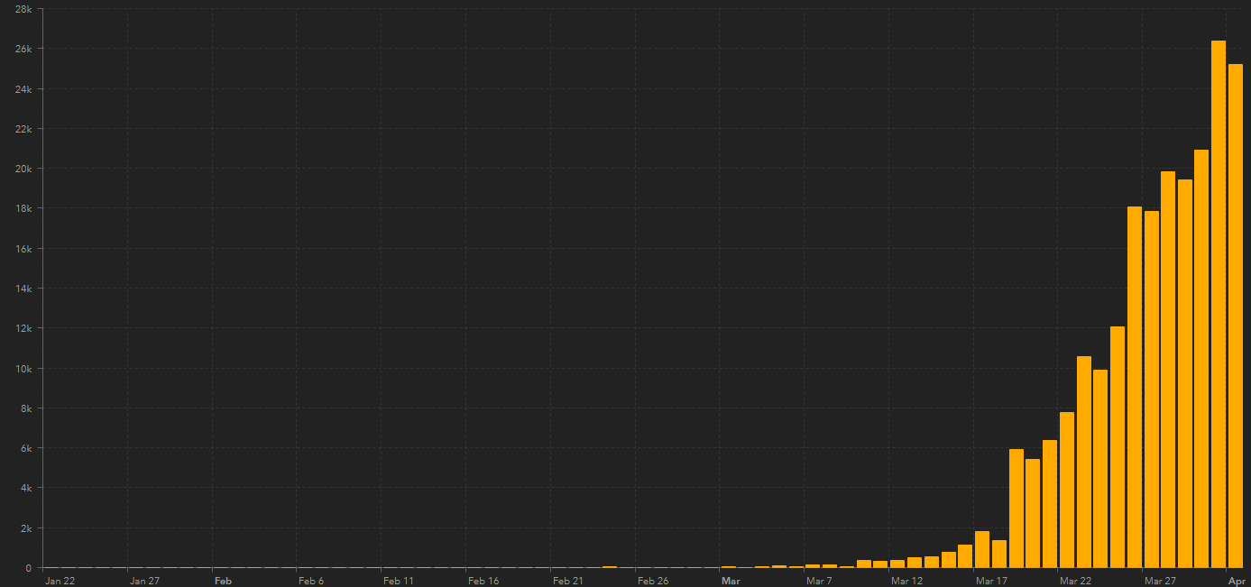Click the Feb 16 date label
Screen dimensions: 1251x587
483,581
